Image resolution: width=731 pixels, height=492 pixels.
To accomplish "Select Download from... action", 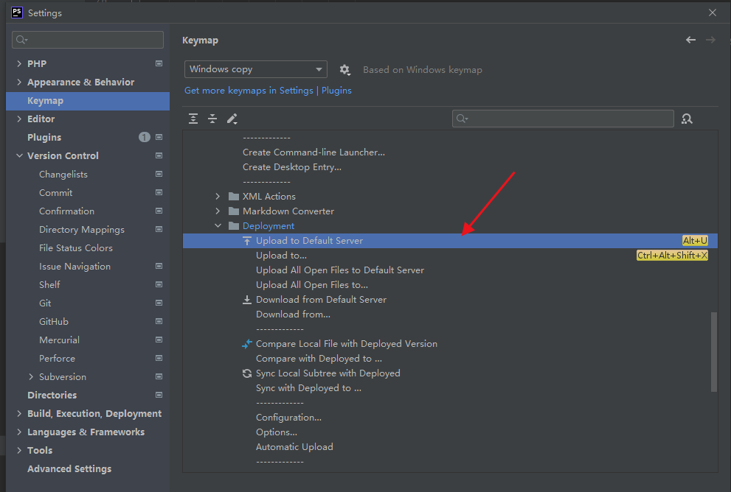I will coord(294,314).
